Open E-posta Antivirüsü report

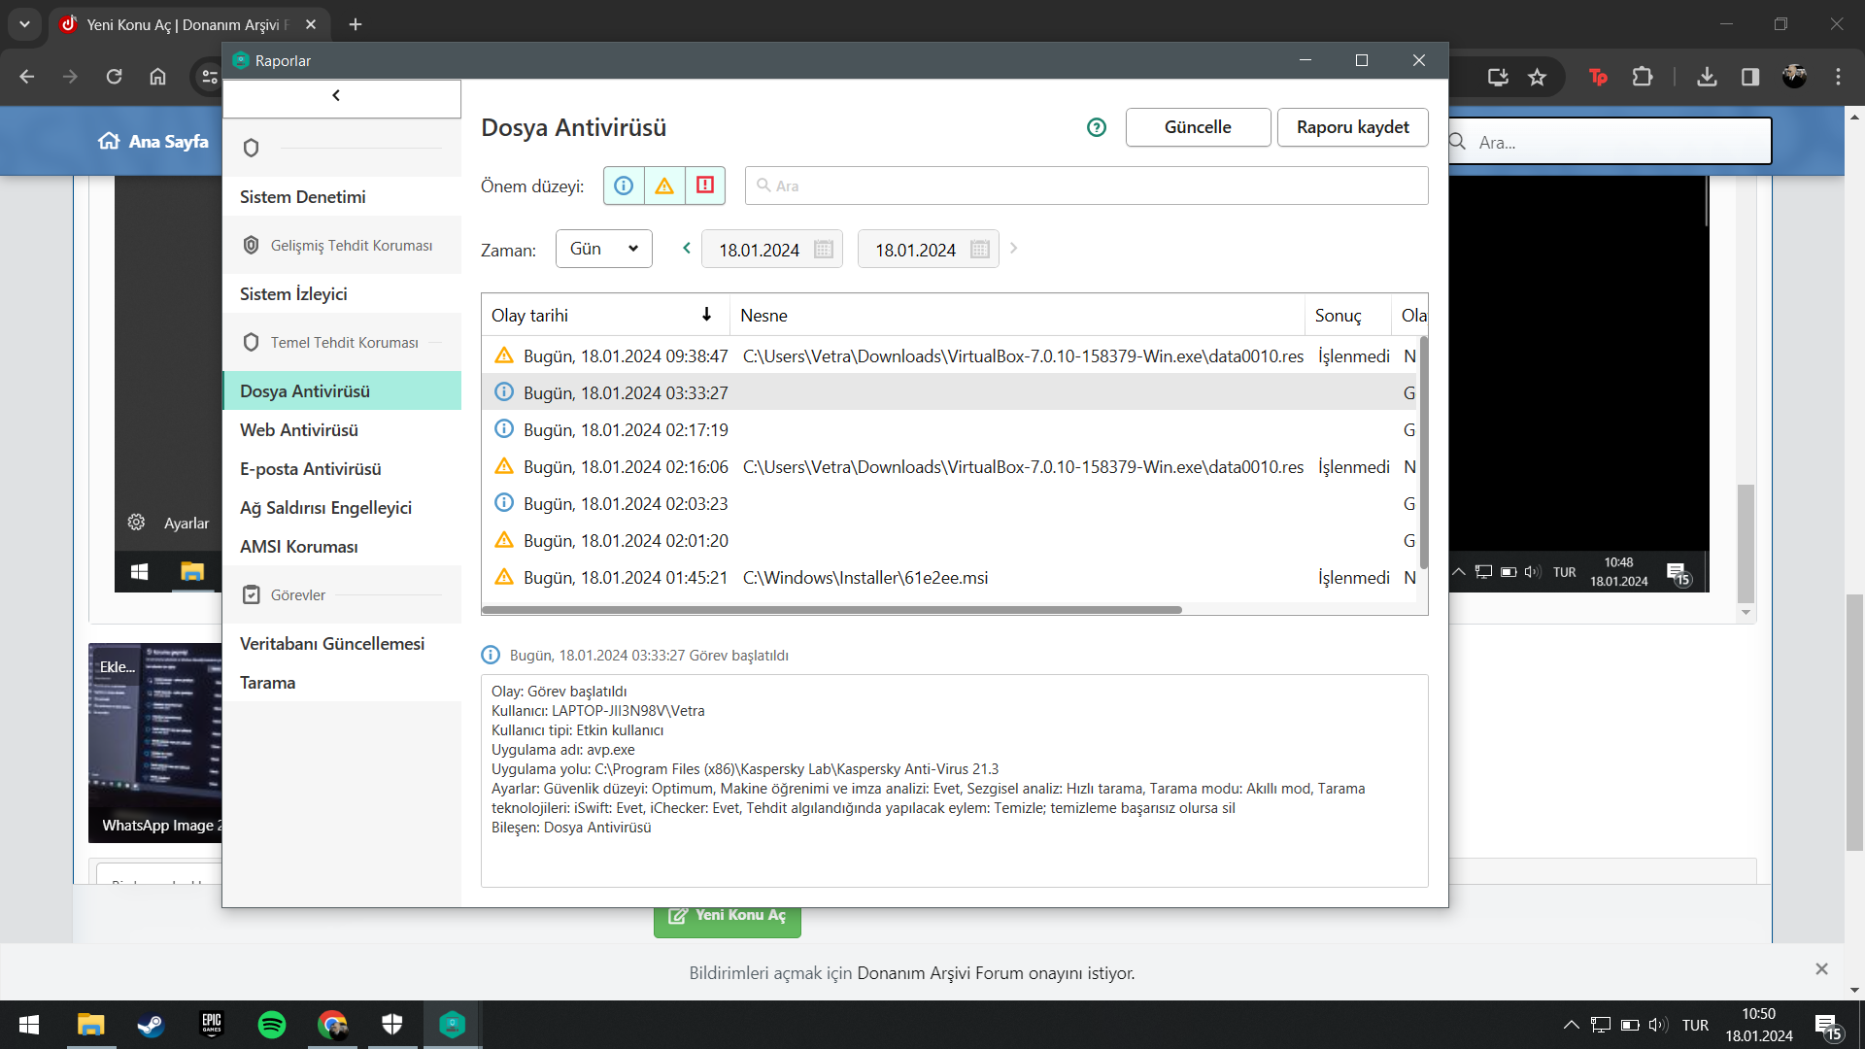342,469
